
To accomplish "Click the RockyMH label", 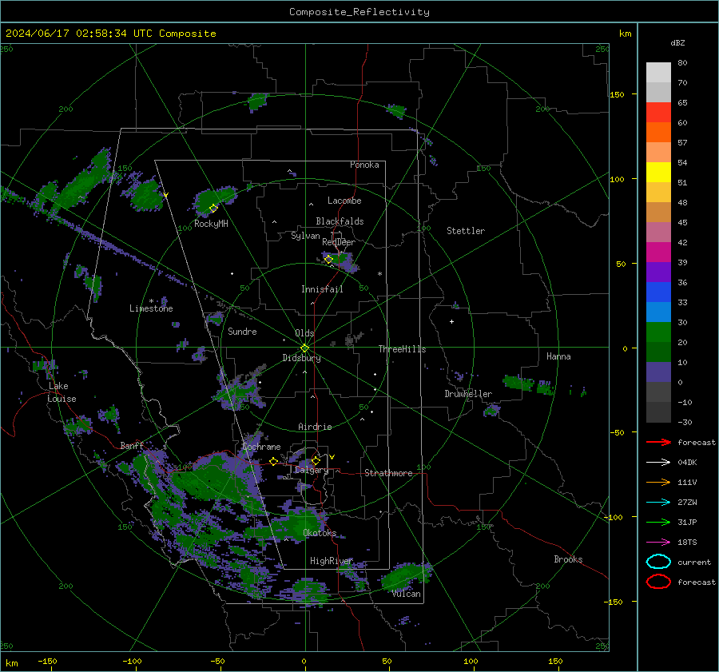I will (211, 224).
